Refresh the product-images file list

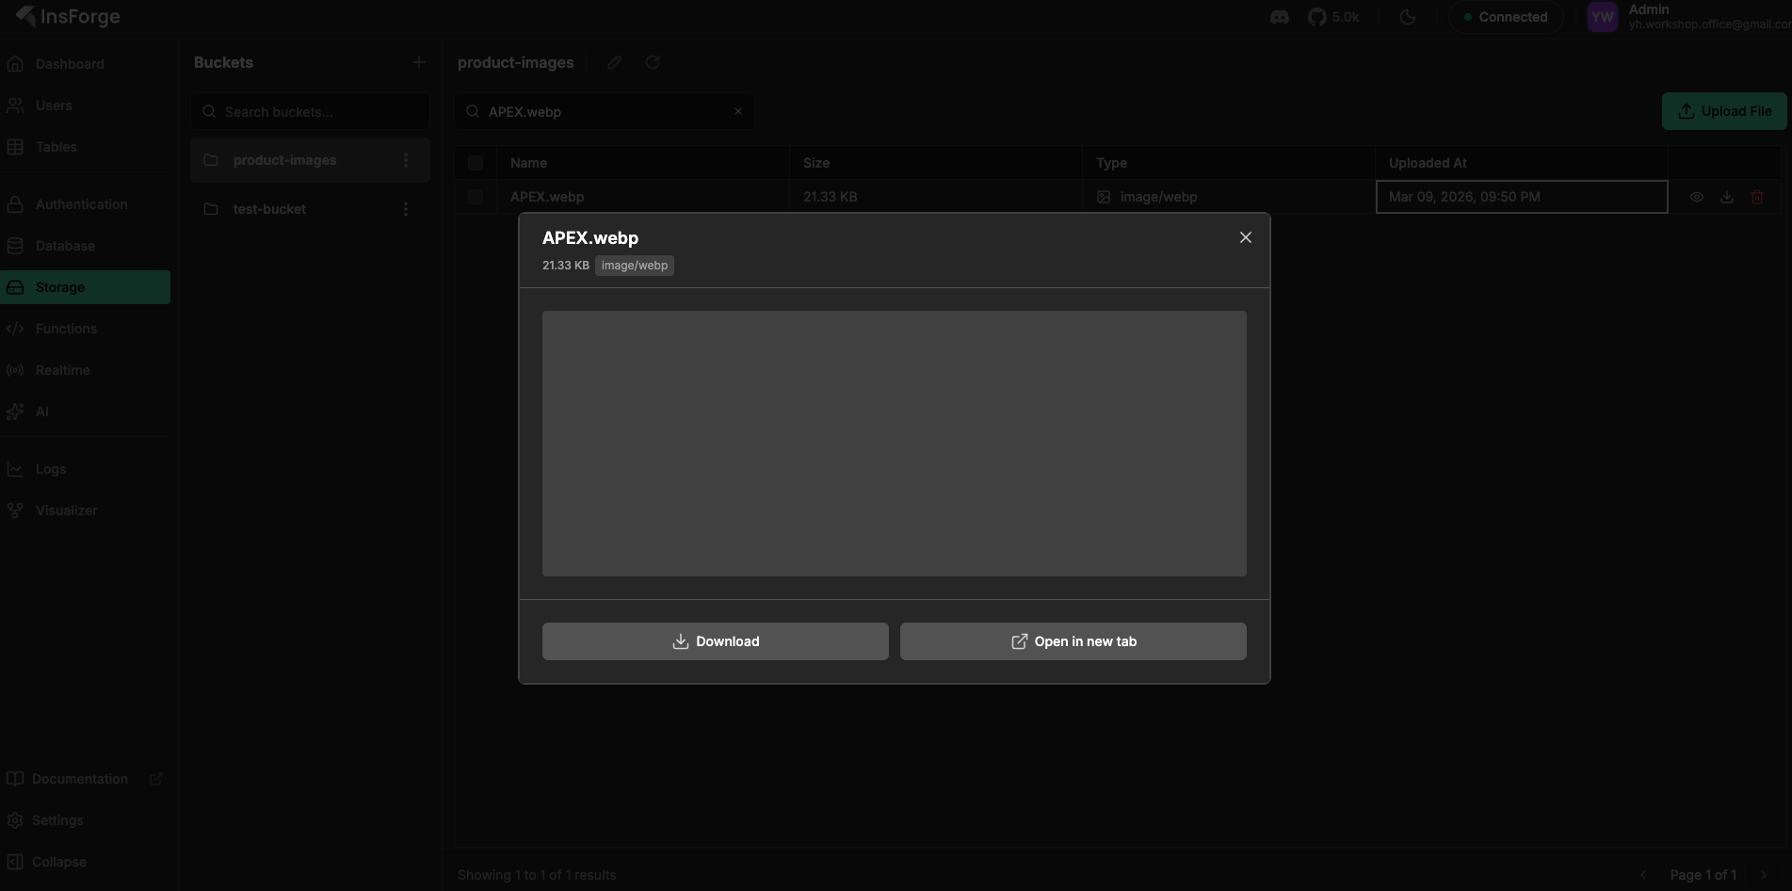click(653, 62)
